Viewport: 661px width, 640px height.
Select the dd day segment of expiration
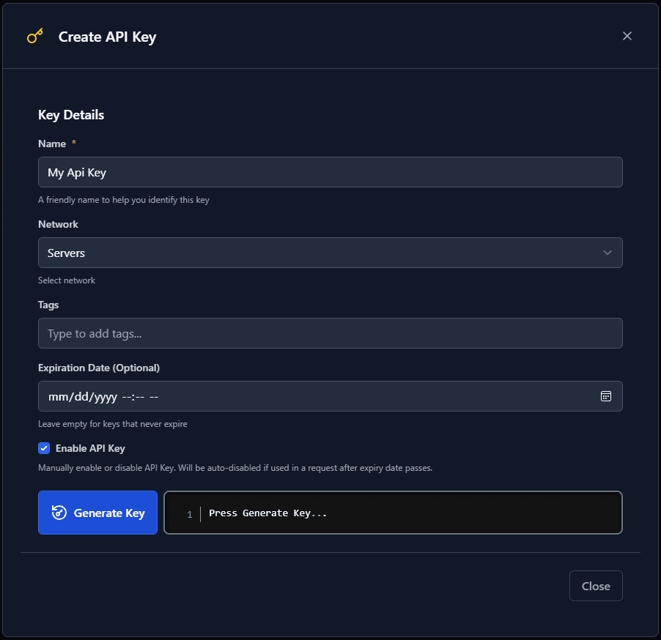pos(79,397)
